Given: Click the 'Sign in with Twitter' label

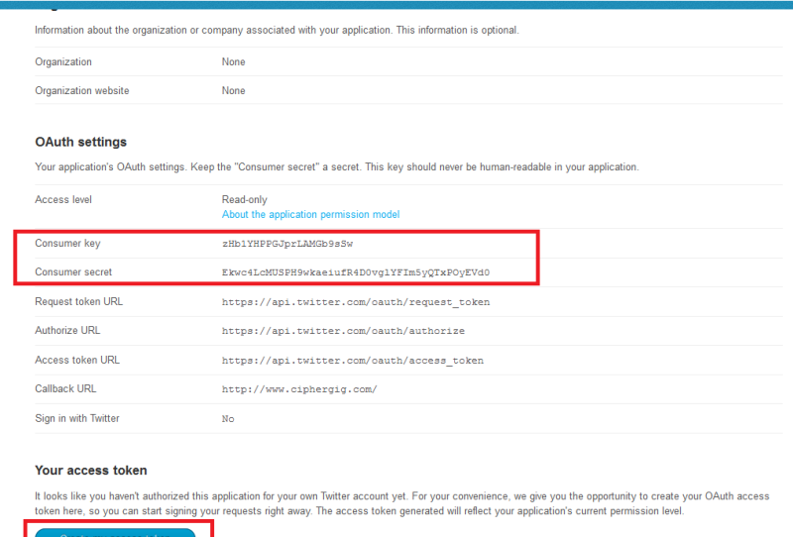Looking at the screenshot, I should click(x=77, y=418).
